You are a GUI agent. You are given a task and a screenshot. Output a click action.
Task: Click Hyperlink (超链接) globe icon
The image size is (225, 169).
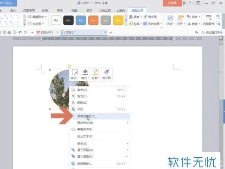[73, 163]
